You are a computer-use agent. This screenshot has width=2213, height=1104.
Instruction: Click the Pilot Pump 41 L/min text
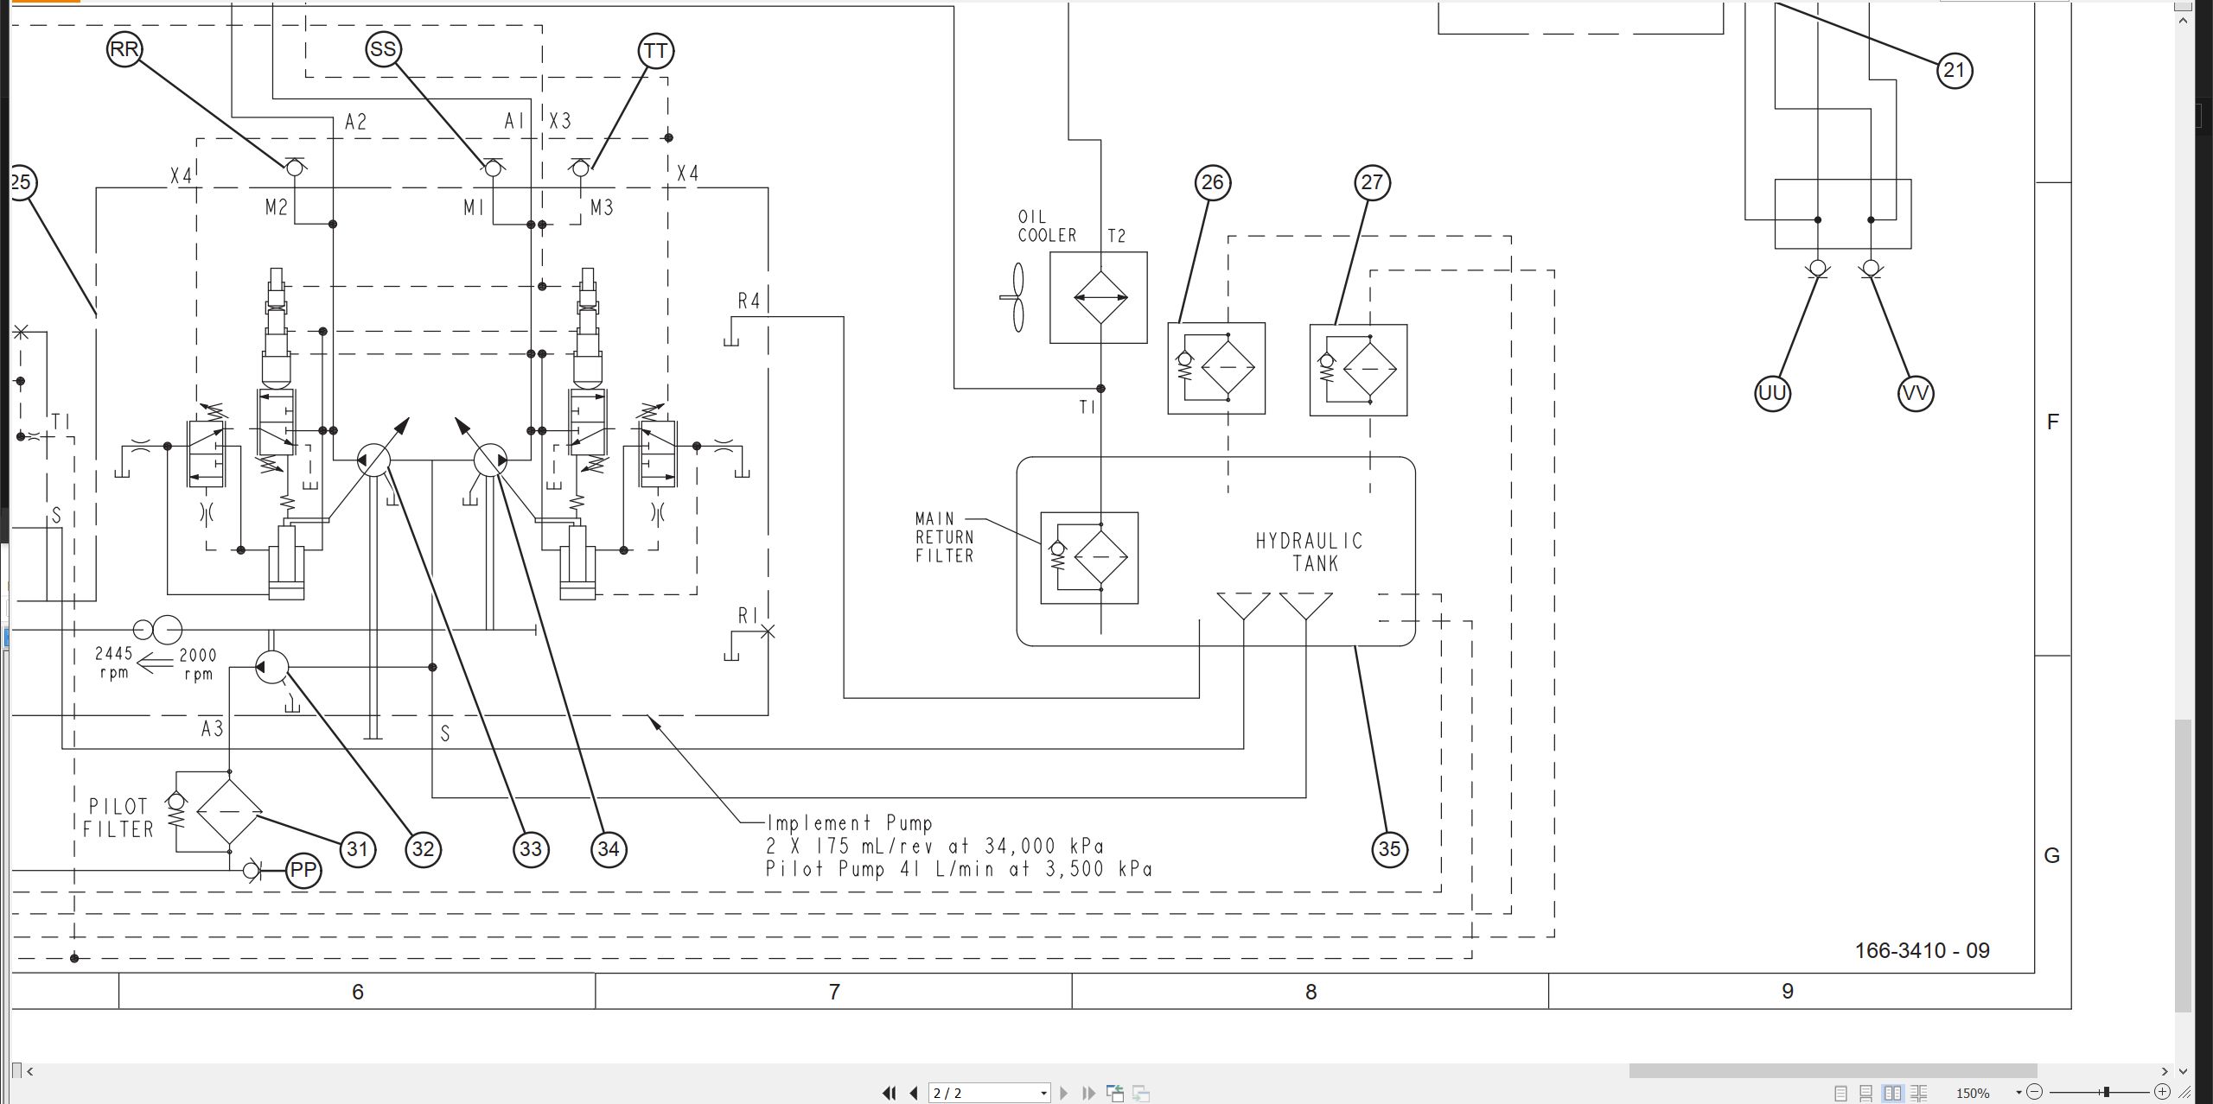[960, 869]
